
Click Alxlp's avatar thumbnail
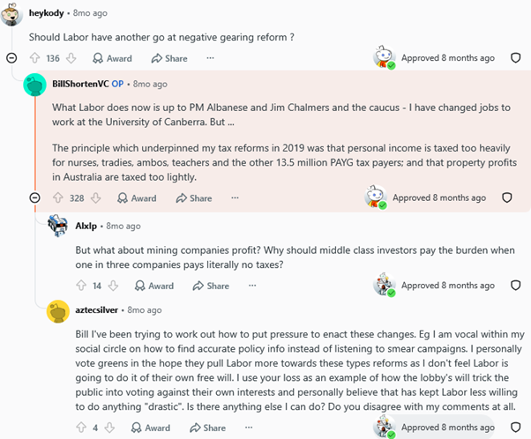click(x=57, y=226)
